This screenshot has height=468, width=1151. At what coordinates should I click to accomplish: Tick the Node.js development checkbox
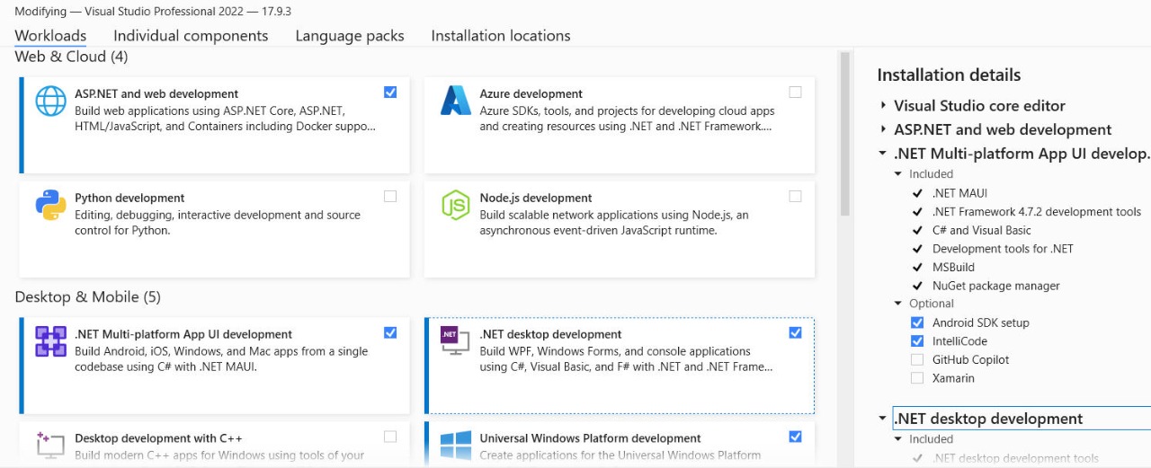click(x=795, y=196)
